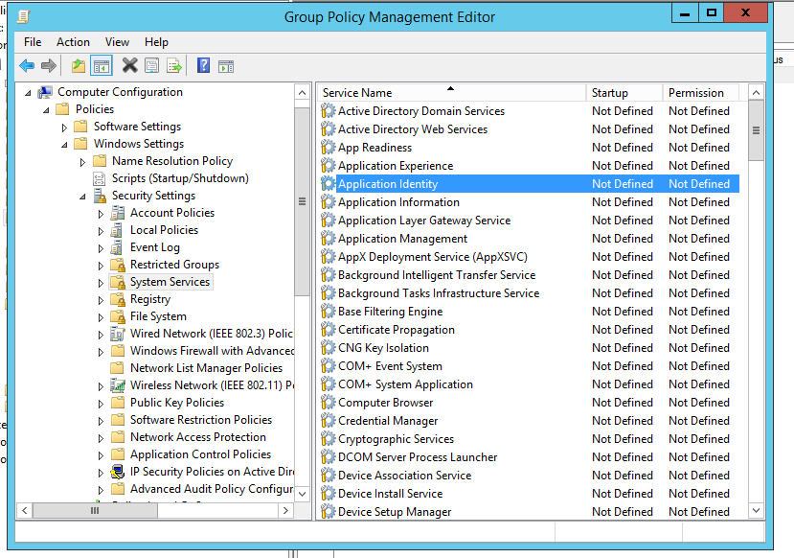Open the View menu
Image resolution: width=794 pixels, height=558 pixels.
[x=117, y=42]
